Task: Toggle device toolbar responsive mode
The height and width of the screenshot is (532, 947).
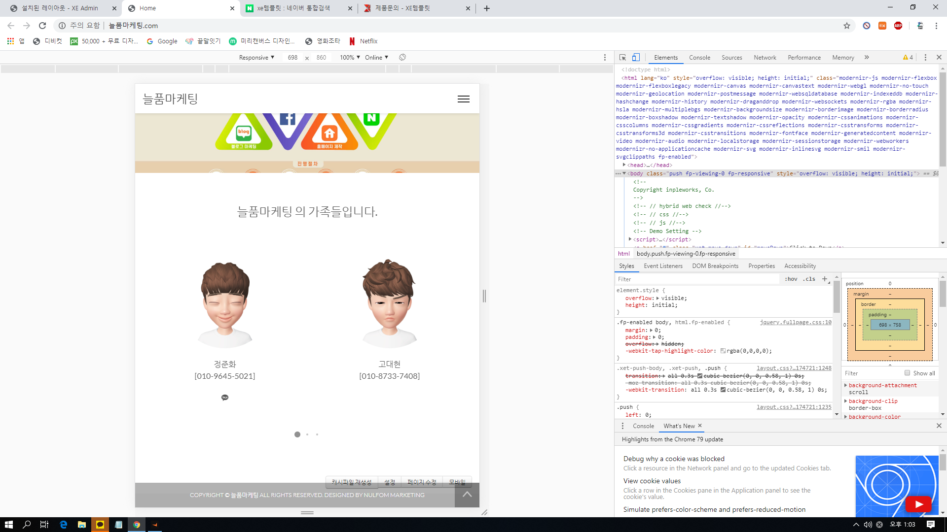Action: (x=636, y=57)
